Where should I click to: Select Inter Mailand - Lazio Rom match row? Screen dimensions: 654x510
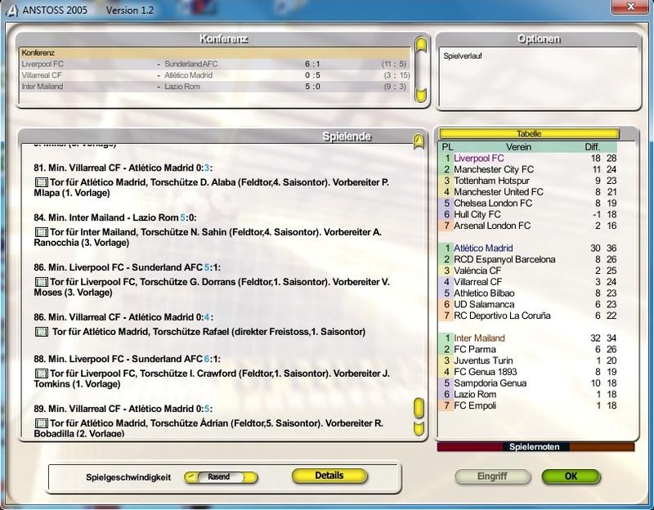[214, 87]
